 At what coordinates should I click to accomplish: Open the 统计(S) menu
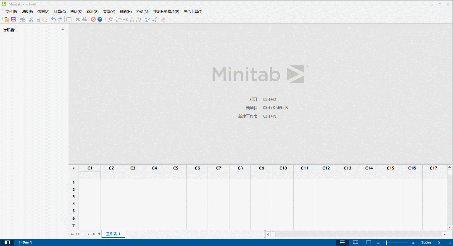pyautogui.click(x=76, y=11)
